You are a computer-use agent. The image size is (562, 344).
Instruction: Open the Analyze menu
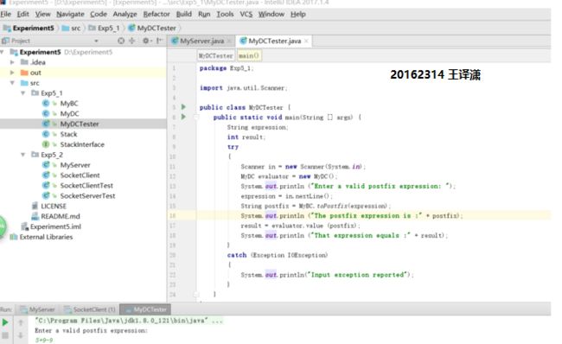(125, 15)
